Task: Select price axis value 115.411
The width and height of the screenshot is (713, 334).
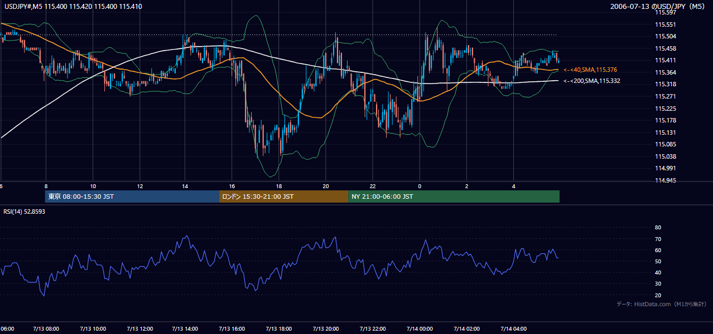Action: (x=665, y=60)
